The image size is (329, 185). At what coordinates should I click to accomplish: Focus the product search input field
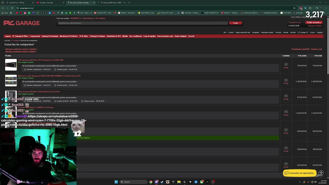pyautogui.click(x=142, y=23)
